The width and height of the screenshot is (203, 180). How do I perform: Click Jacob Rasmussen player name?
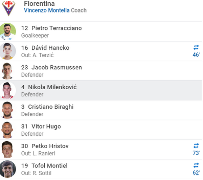coord(57,67)
